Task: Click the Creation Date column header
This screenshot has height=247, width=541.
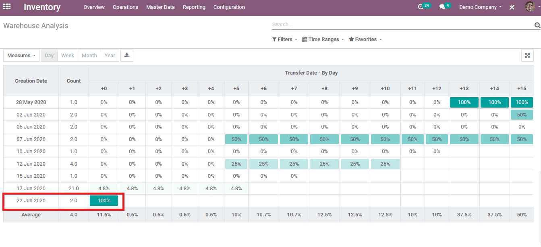Action: click(x=31, y=81)
